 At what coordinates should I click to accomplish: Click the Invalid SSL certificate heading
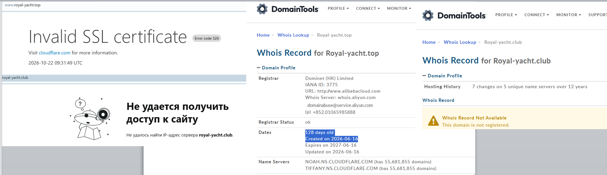point(108,37)
